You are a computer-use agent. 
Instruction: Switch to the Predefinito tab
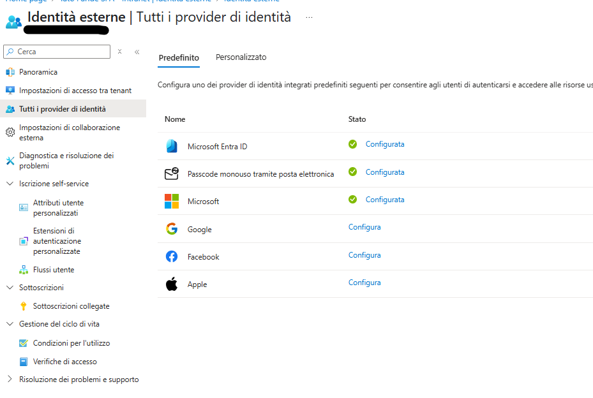coord(179,58)
